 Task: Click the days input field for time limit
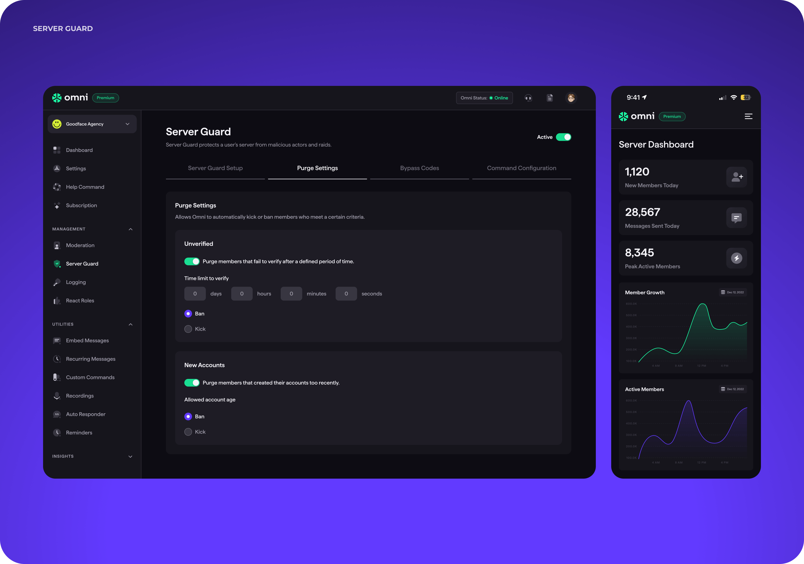click(194, 293)
